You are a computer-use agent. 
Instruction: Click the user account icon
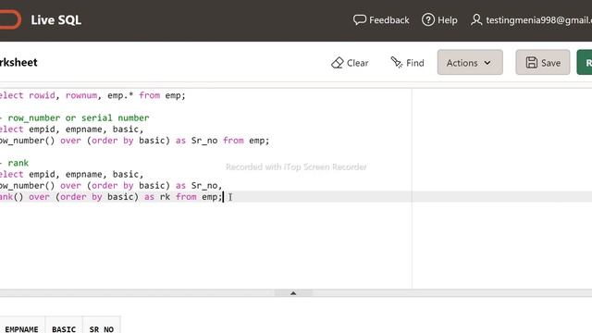(476, 19)
